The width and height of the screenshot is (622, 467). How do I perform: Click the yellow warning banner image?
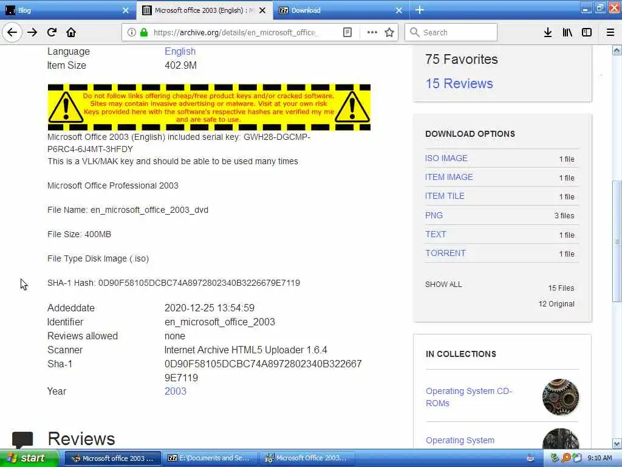(209, 107)
